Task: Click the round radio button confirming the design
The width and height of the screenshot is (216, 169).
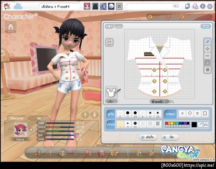Action: point(143,137)
